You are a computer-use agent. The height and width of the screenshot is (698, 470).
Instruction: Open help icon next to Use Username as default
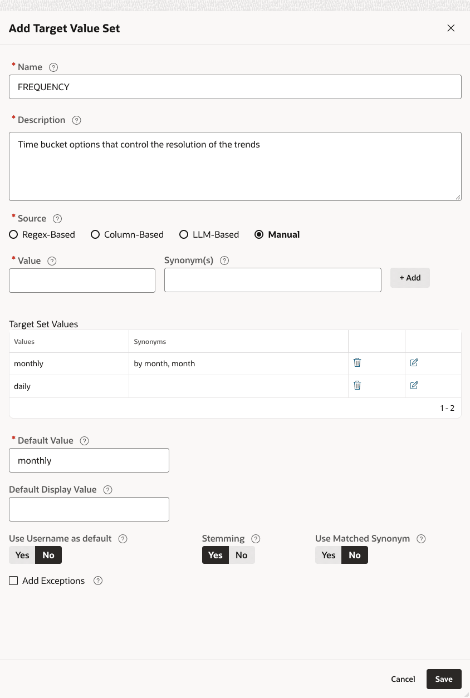tap(123, 539)
